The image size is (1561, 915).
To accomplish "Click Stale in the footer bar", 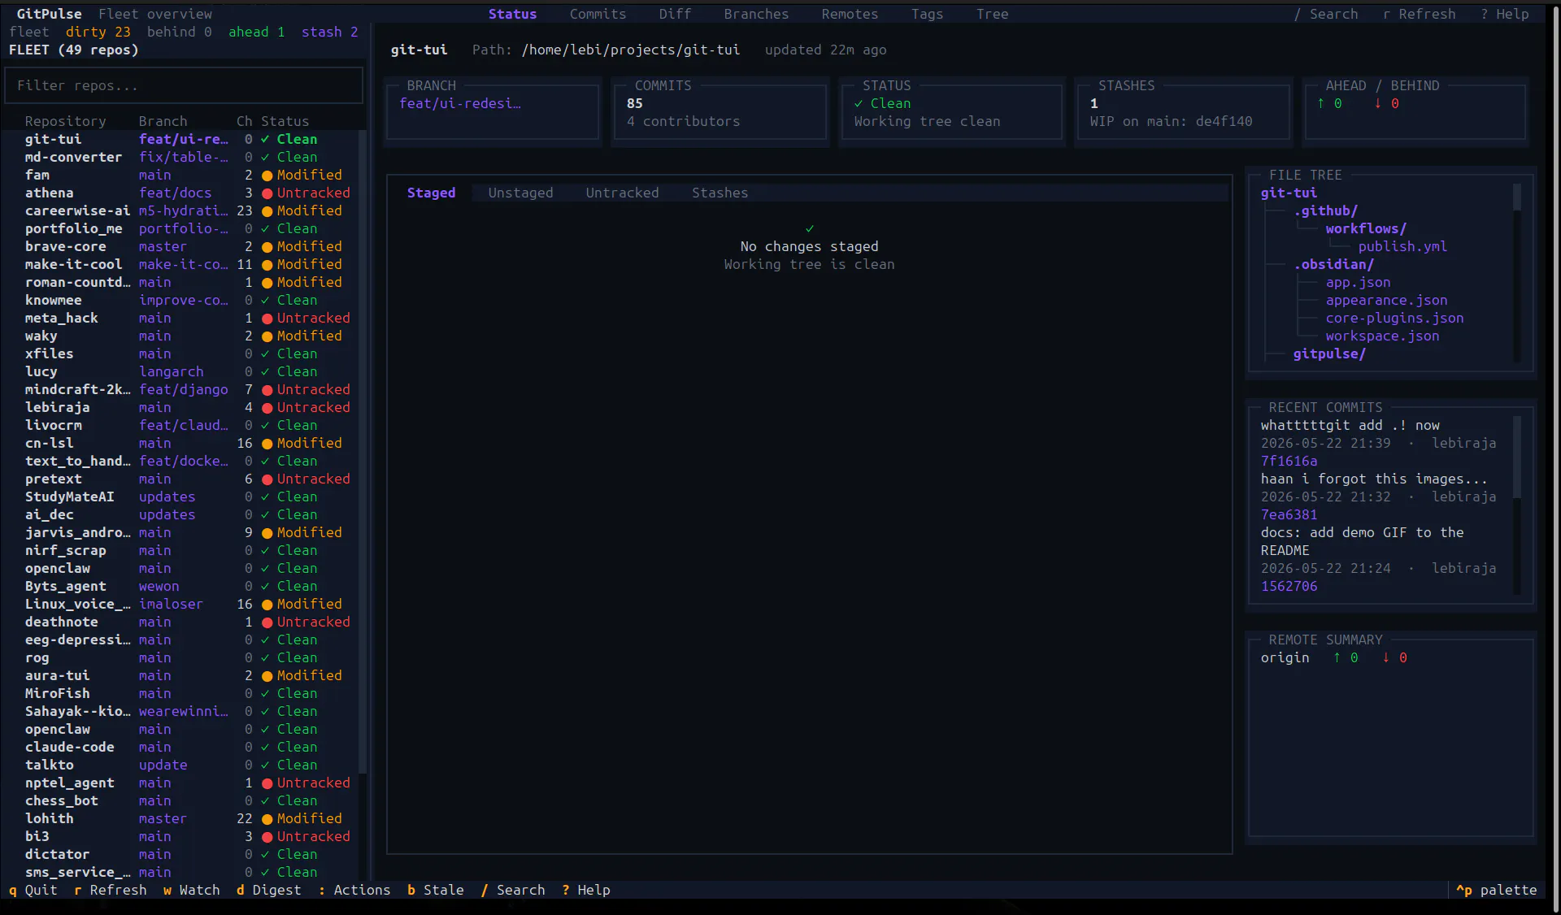I will coord(435,890).
